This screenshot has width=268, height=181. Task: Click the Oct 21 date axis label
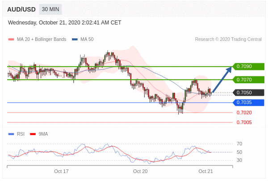(206, 171)
